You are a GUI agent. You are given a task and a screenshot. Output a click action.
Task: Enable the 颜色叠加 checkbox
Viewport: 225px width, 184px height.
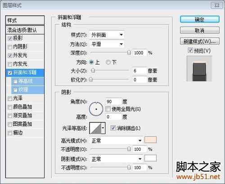[10, 107]
